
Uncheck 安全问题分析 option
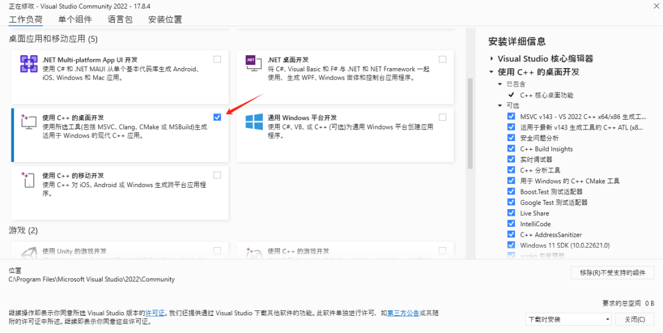coord(511,138)
